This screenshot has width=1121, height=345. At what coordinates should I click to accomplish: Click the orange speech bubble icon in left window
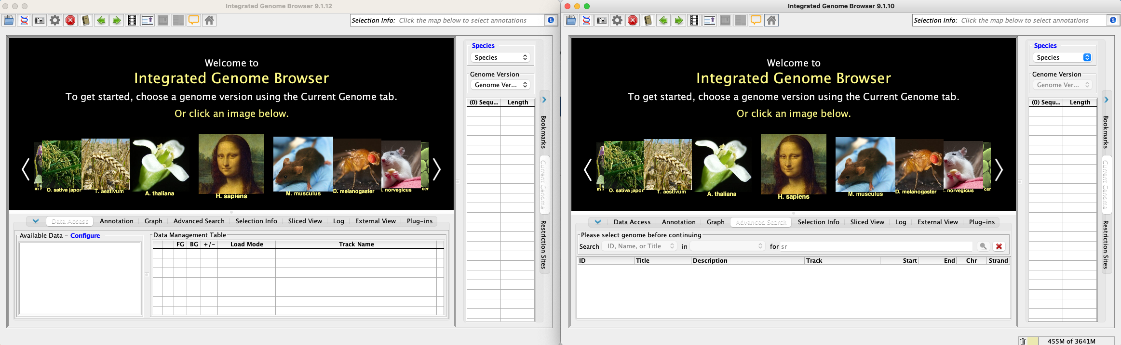(x=193, y=20)
